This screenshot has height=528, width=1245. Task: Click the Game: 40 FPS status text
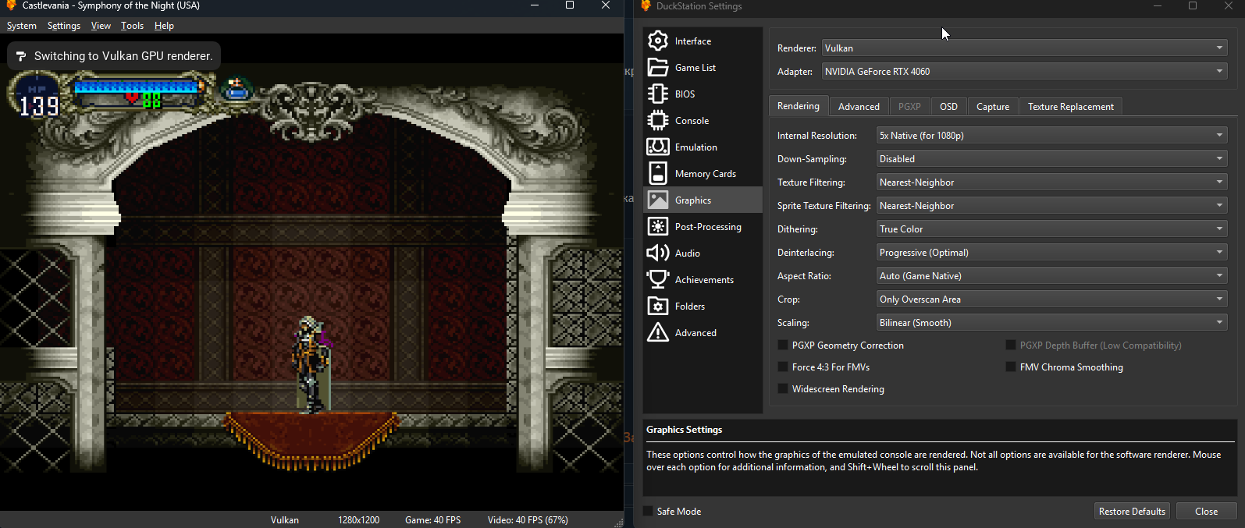pyautogui.click(x=433, y=519)
